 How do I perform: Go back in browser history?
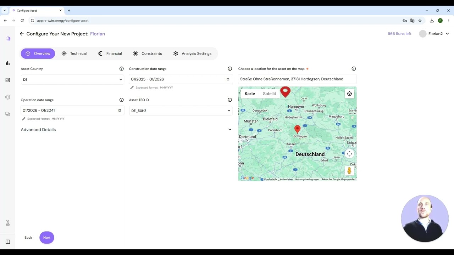5,21
